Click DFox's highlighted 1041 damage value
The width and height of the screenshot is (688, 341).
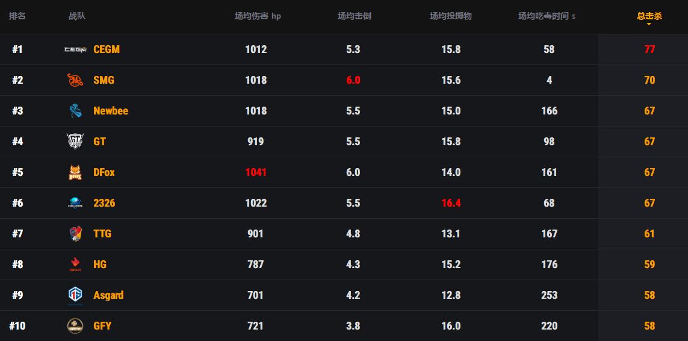256,172
